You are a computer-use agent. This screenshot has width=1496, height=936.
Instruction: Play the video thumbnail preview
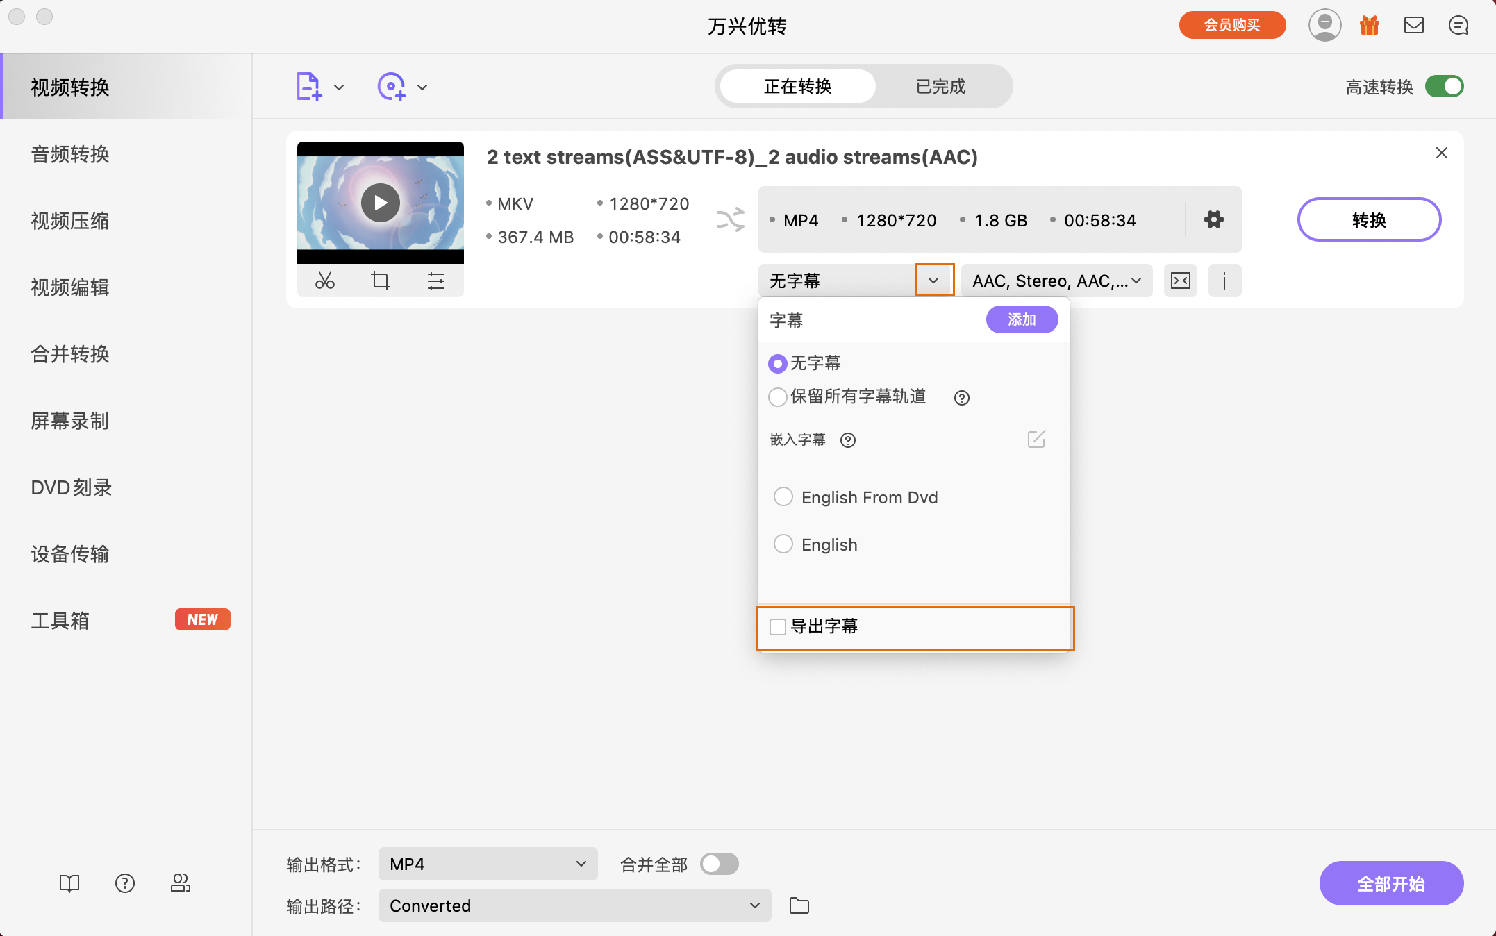[x=381, y=203]
